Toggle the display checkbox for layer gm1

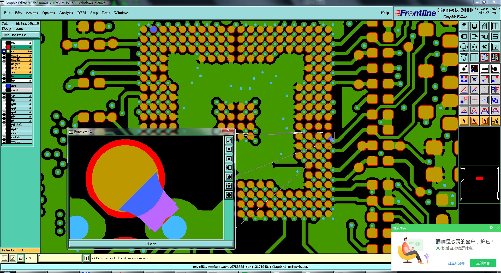pos(4,112)
